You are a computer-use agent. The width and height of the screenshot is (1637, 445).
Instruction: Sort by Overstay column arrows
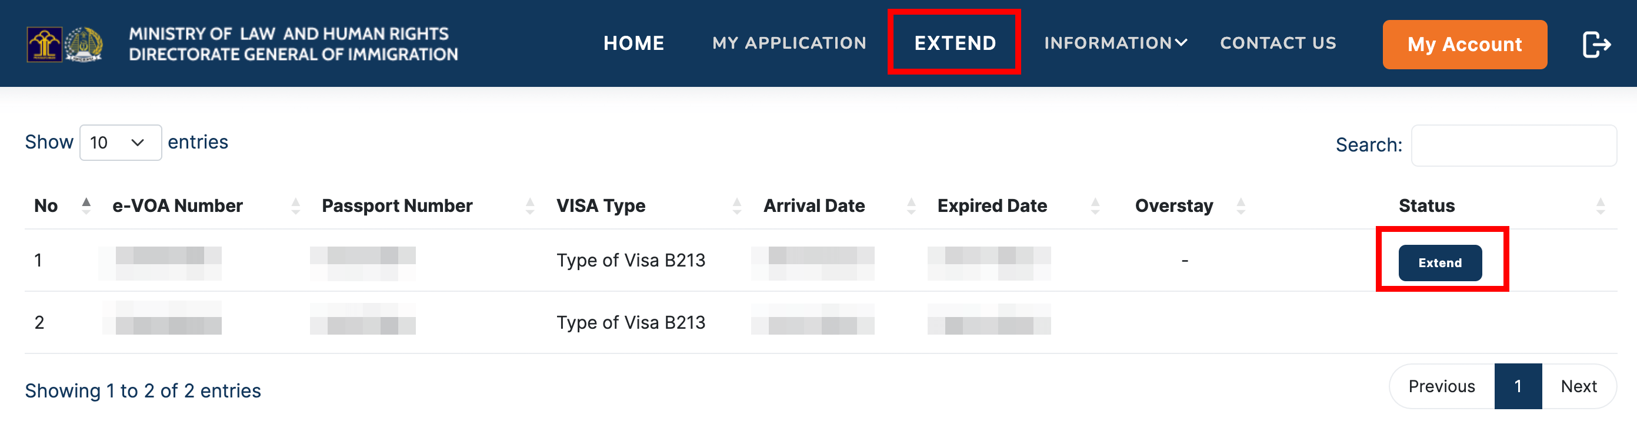pos(1241,205)
